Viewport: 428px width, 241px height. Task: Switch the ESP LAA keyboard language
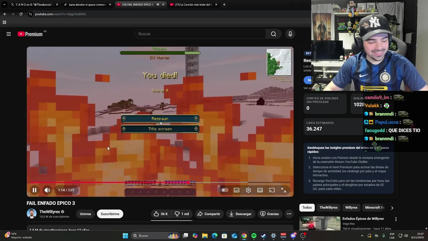point(392,236)
